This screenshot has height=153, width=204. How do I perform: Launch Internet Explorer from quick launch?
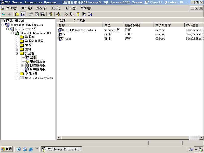point(30,149)
